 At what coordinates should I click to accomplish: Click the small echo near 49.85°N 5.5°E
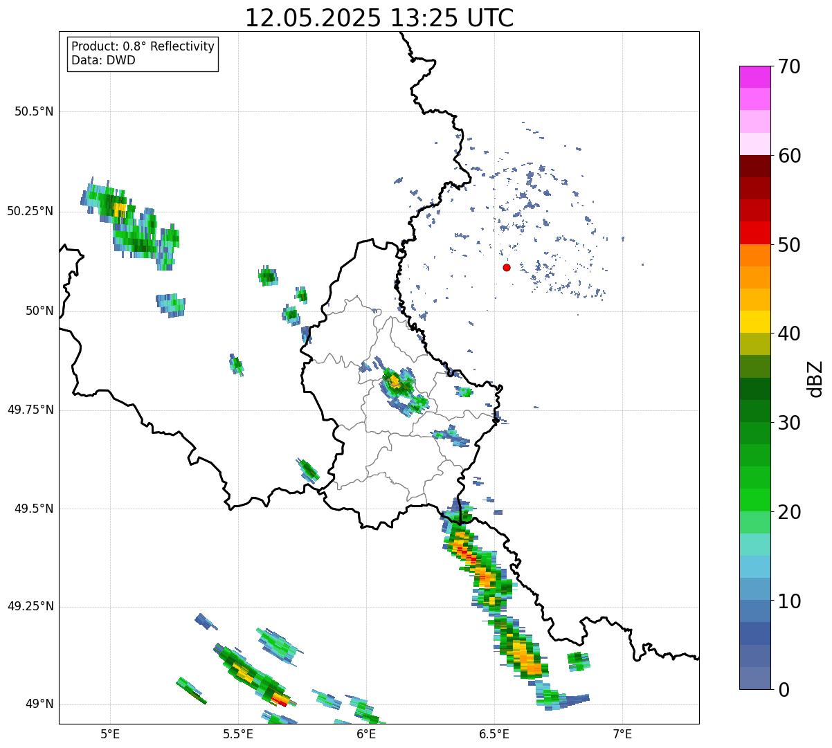tap(237, 364)
